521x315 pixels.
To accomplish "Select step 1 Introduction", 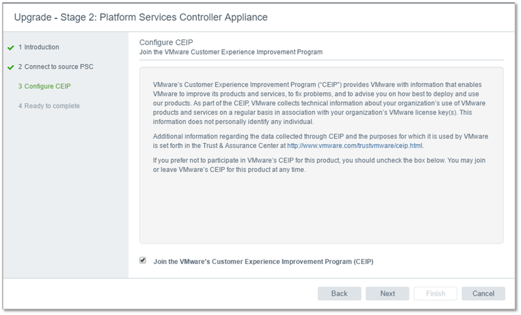I will 39,47.
